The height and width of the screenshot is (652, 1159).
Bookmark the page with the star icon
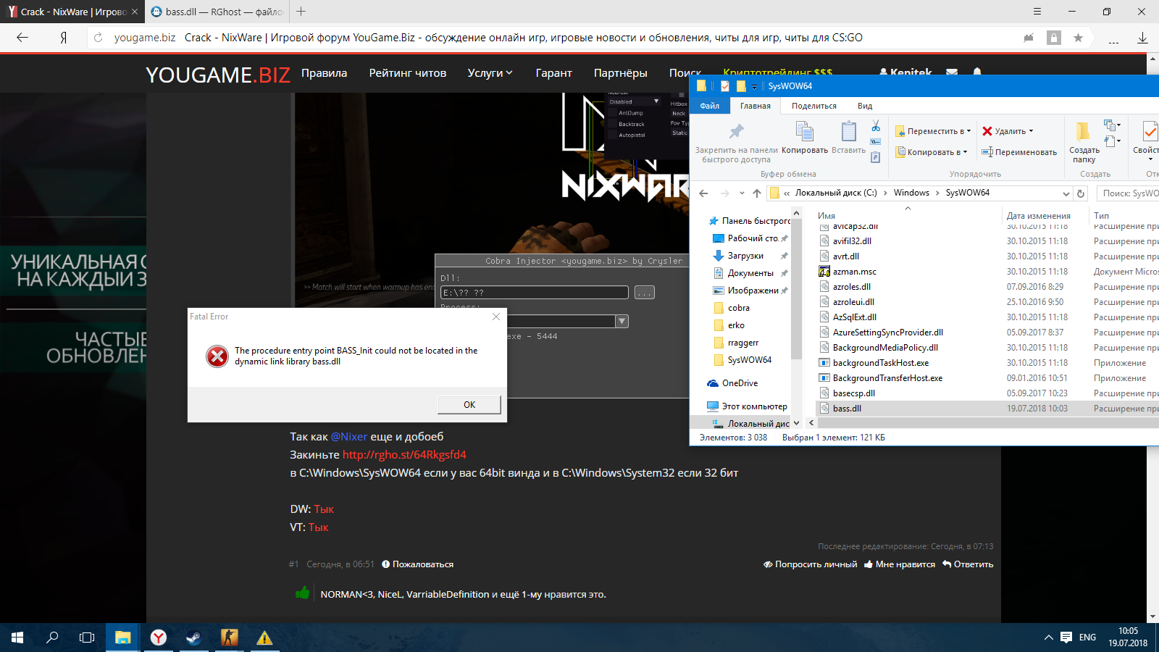point(1078,38)
